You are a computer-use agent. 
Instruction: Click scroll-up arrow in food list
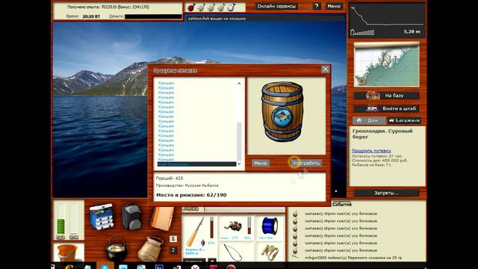pos(239,83)
